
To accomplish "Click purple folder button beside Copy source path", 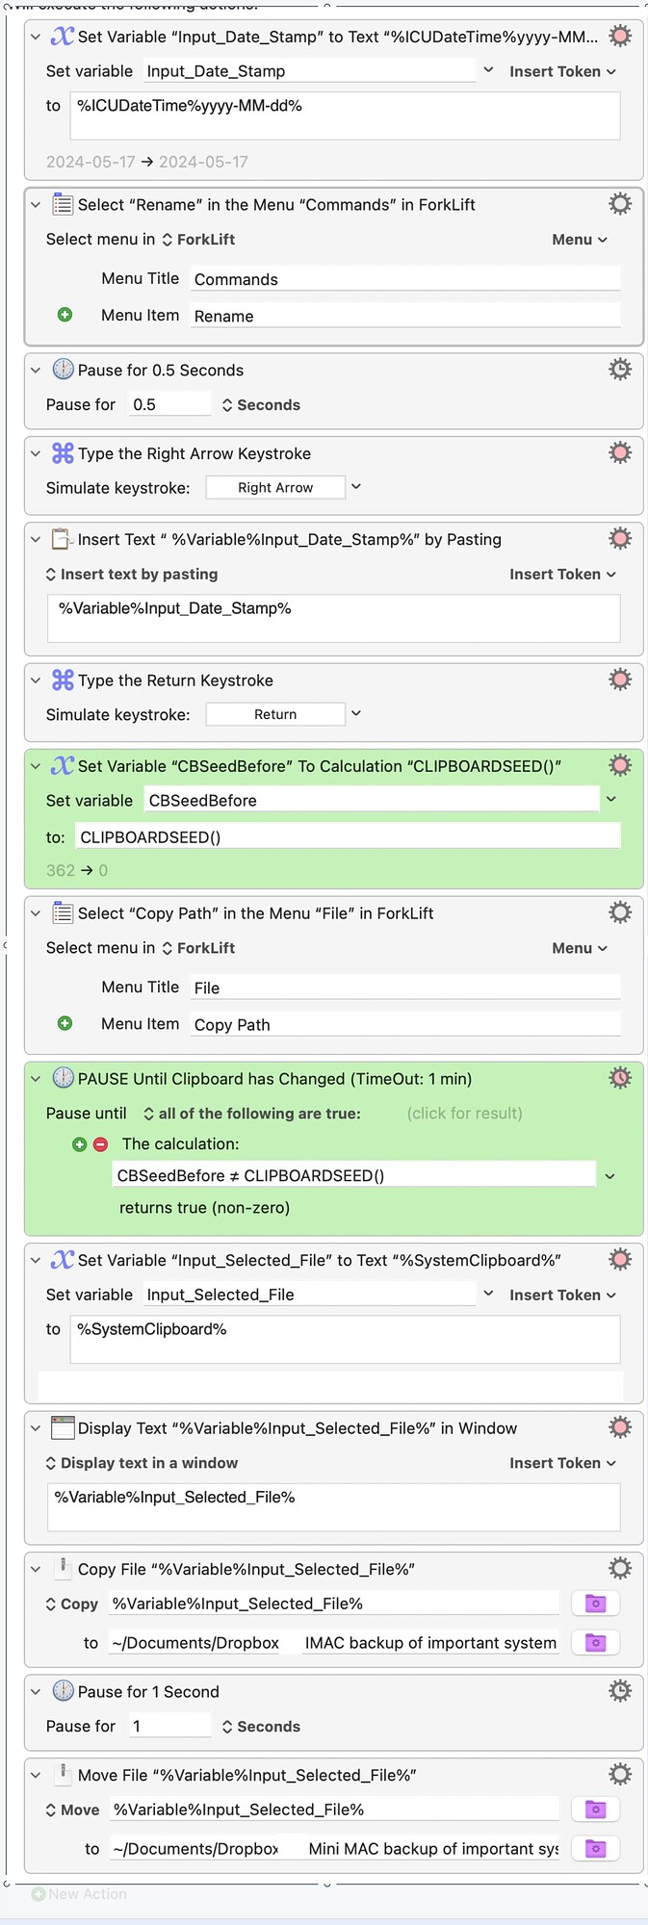I will click(596, 1604).
